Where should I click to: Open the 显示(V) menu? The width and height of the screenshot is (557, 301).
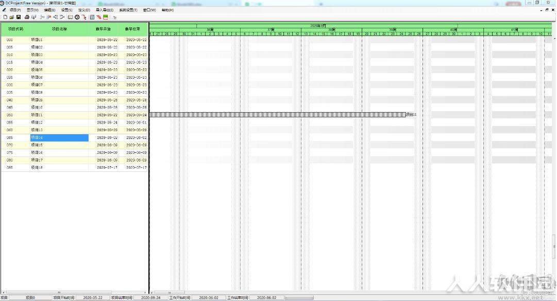coord(32,10)
